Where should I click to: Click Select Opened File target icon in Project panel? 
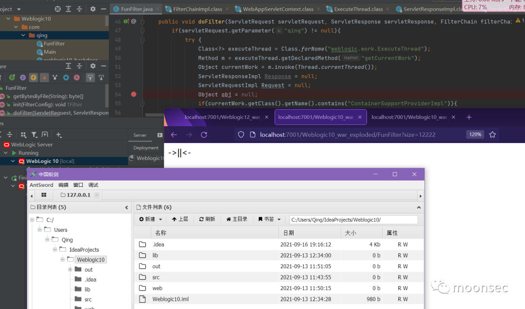(57, 9)
